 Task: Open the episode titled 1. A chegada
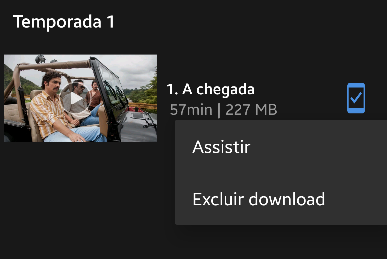(211, 89)
